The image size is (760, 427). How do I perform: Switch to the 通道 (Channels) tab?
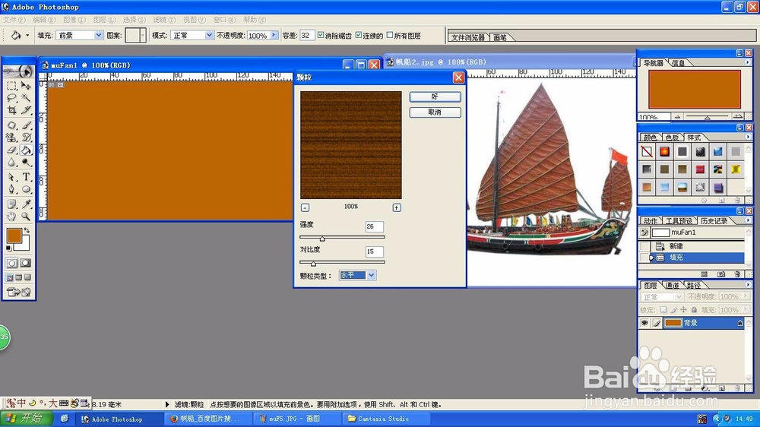pyautogui.click(x=672, y=285)
